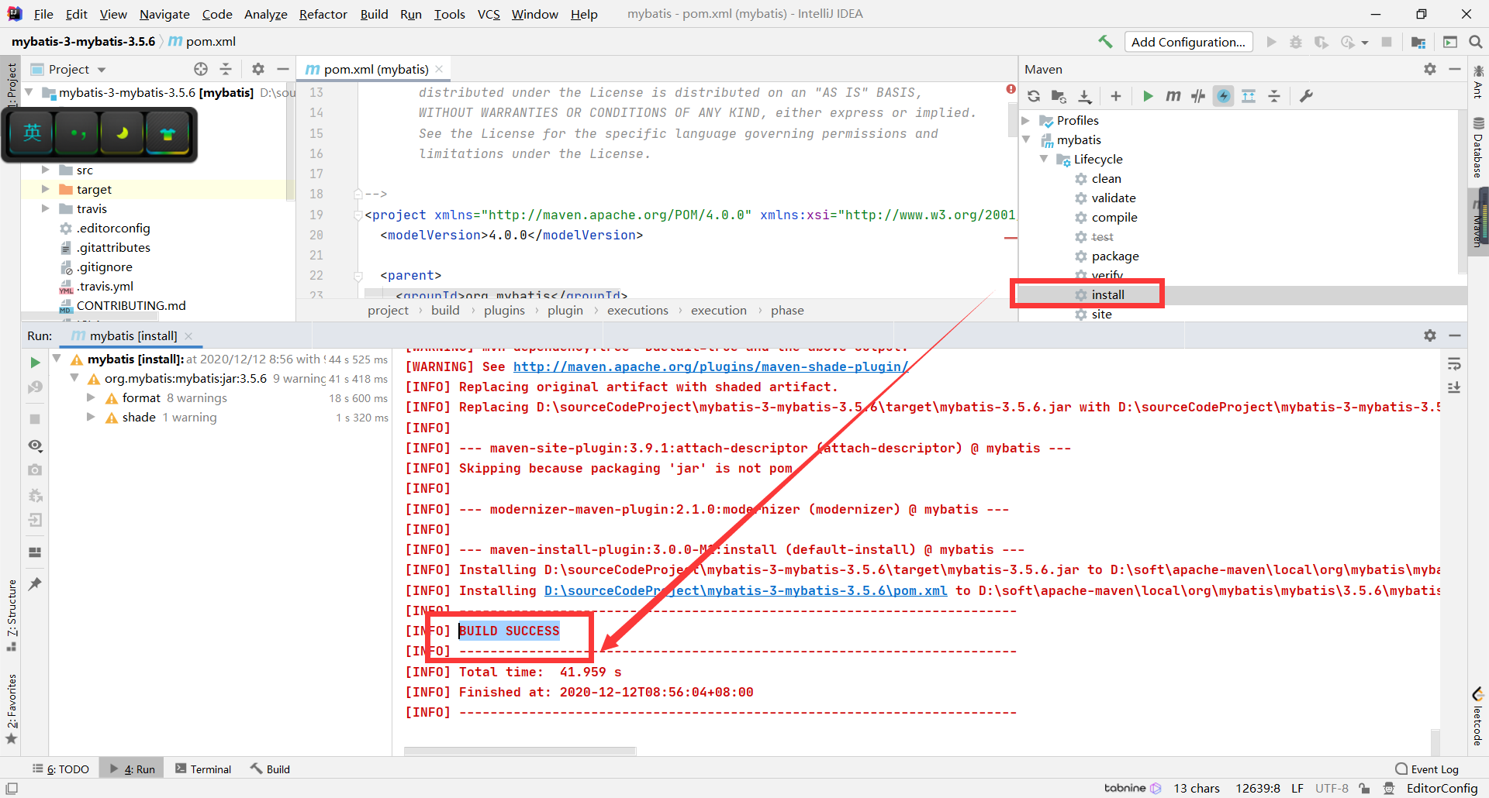1489x798 pixels.
Task: Click the Run Anything toolbar icon
Action: (1450, 42)
